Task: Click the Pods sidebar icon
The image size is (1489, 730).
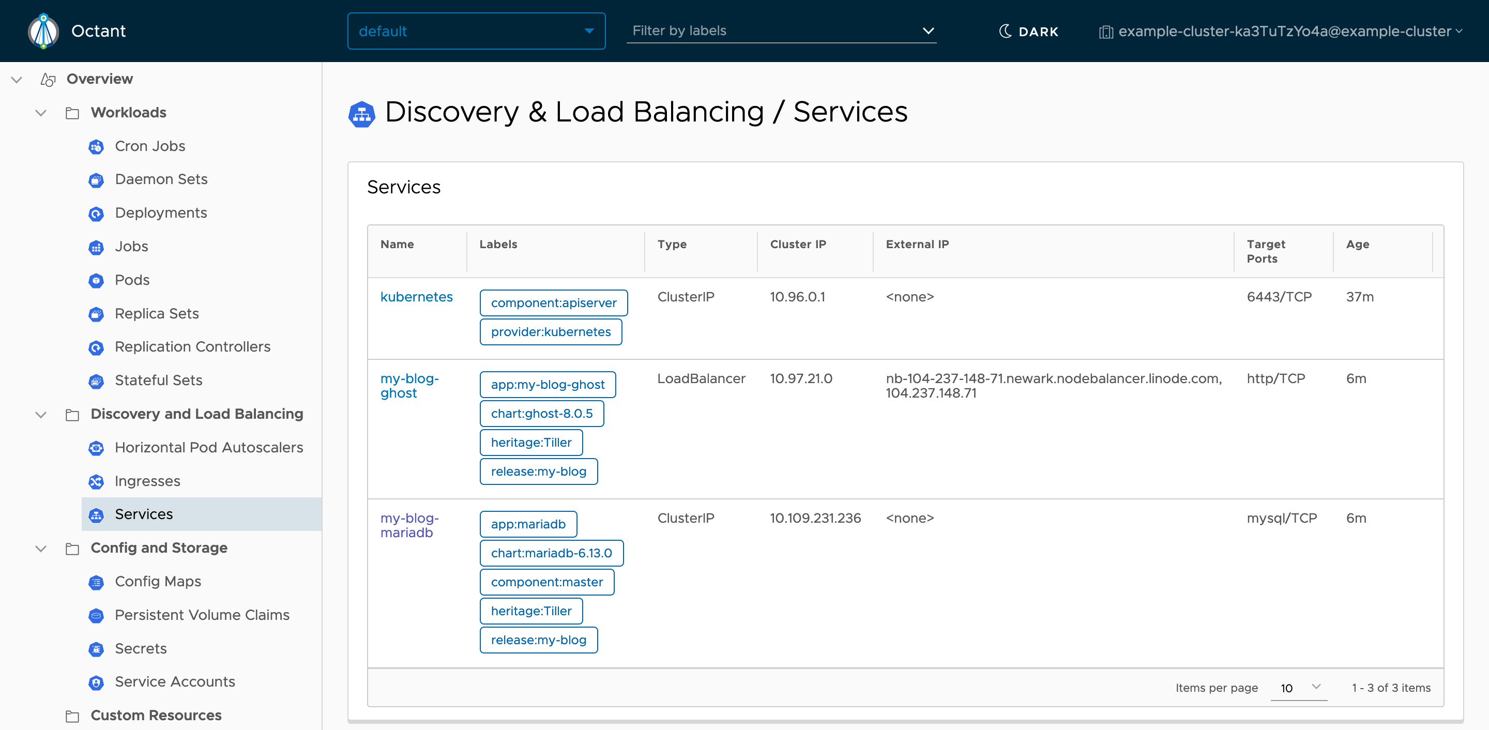Action: point(96,281)
